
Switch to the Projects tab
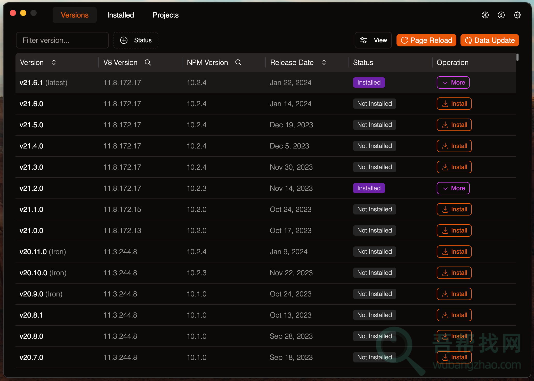coord(166,15)
